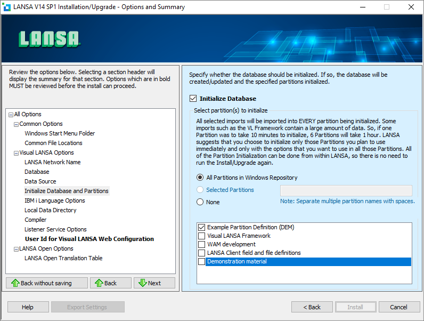
Task: Minimize the installer window
Action: (363, 7)
